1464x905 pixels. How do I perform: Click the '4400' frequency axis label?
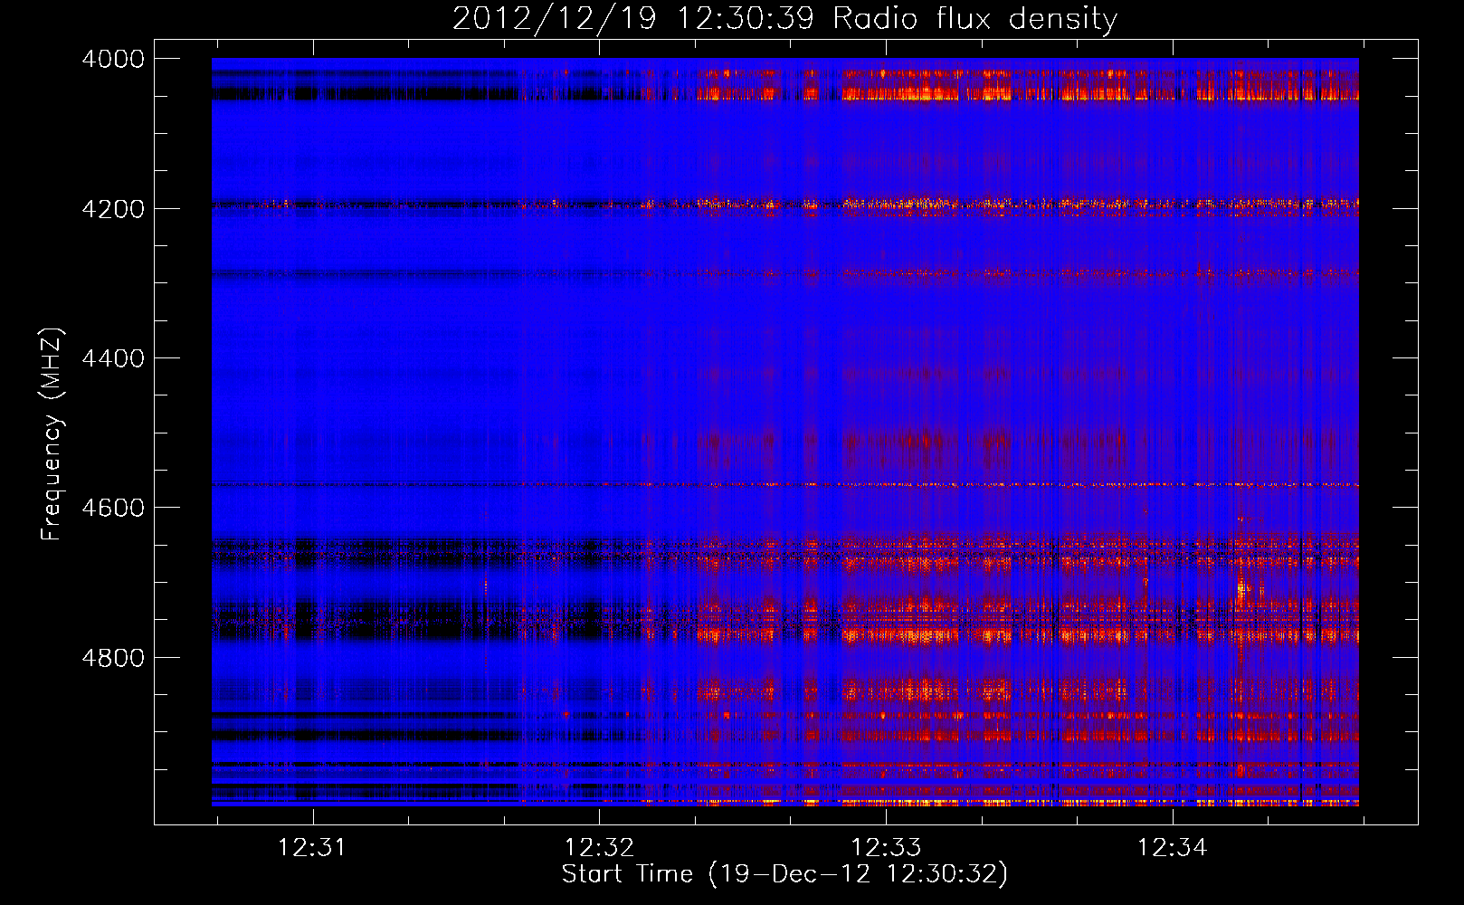point(113,358)
